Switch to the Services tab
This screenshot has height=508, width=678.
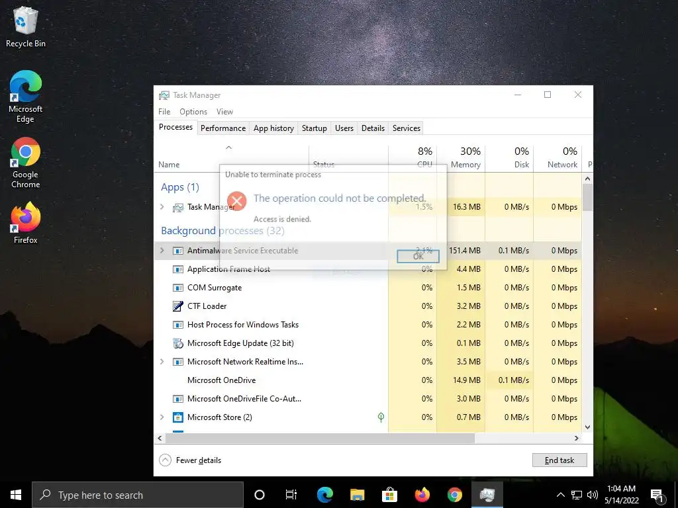coord(407,128)
